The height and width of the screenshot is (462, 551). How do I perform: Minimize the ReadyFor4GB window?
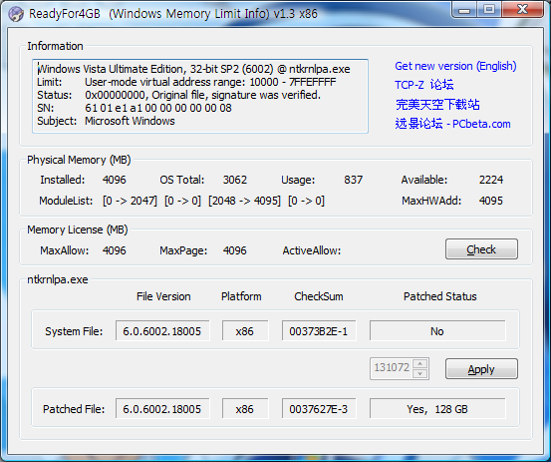click(464, 10)
